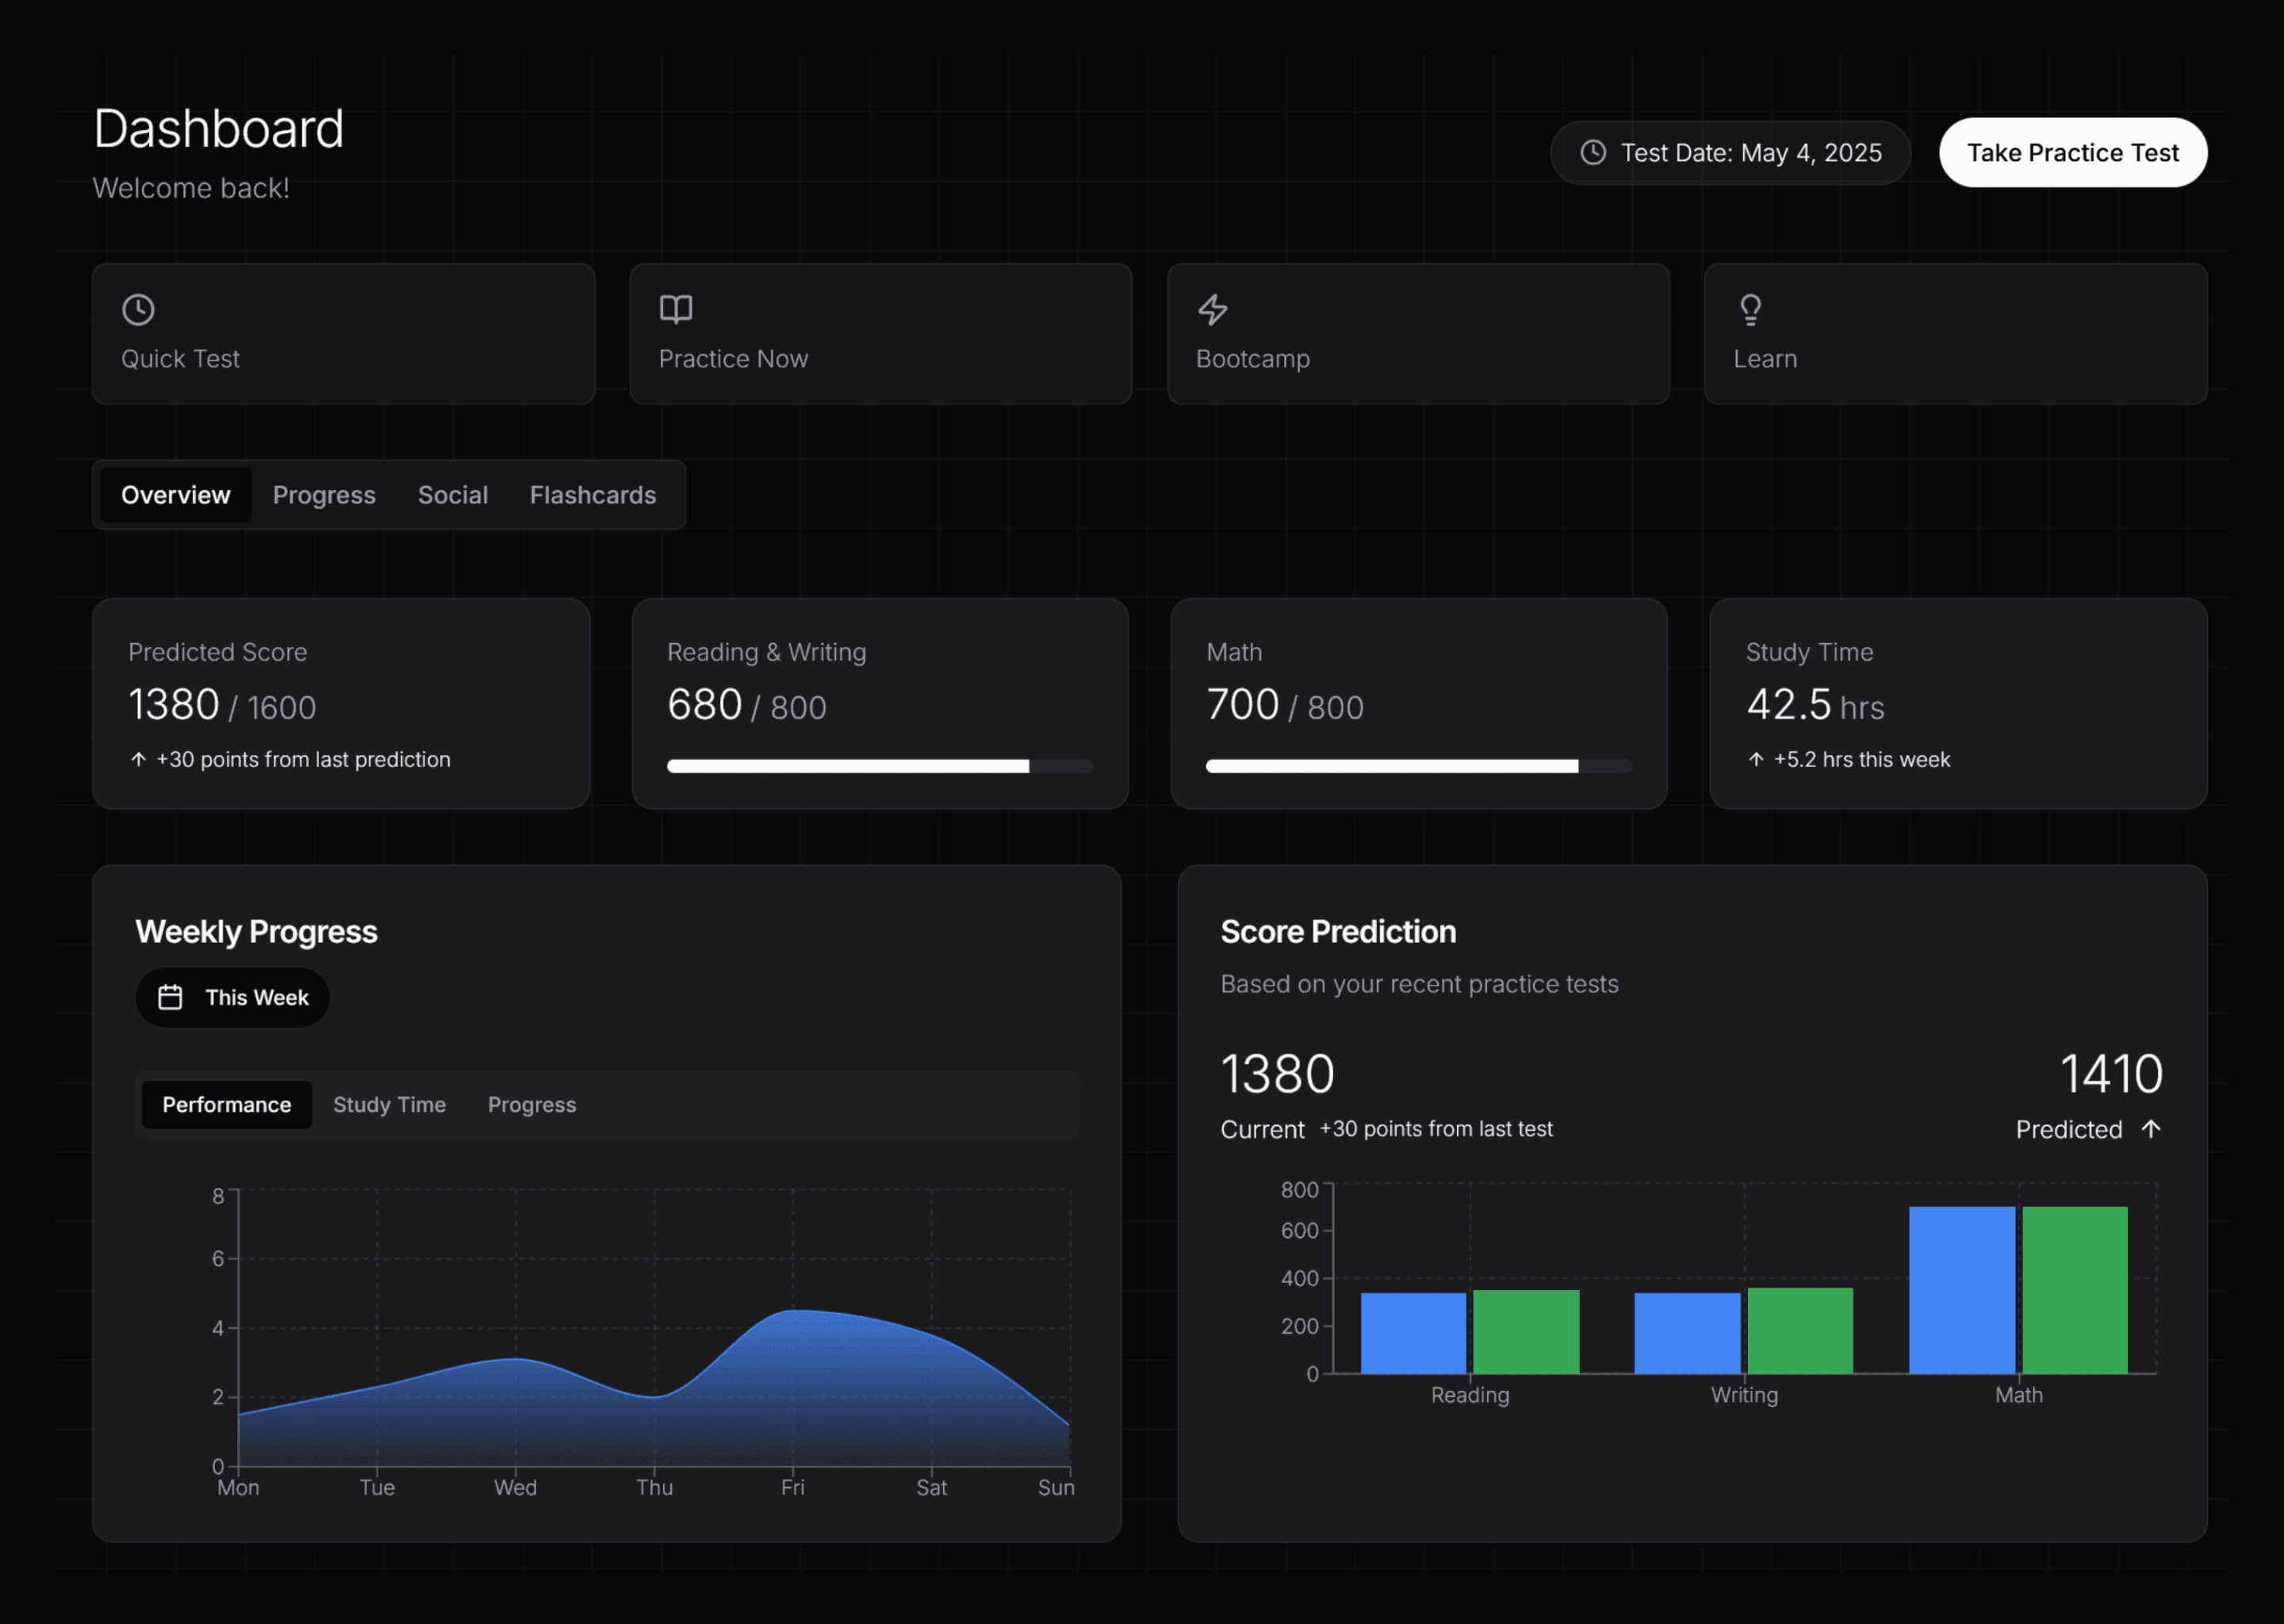This screenshot has height=1624, width=2284.
Task: Click the up arrow before +5.2 hrs this week
Action: click(x=1756, y=760)
